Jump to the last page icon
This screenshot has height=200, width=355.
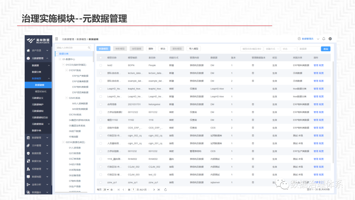158,189
